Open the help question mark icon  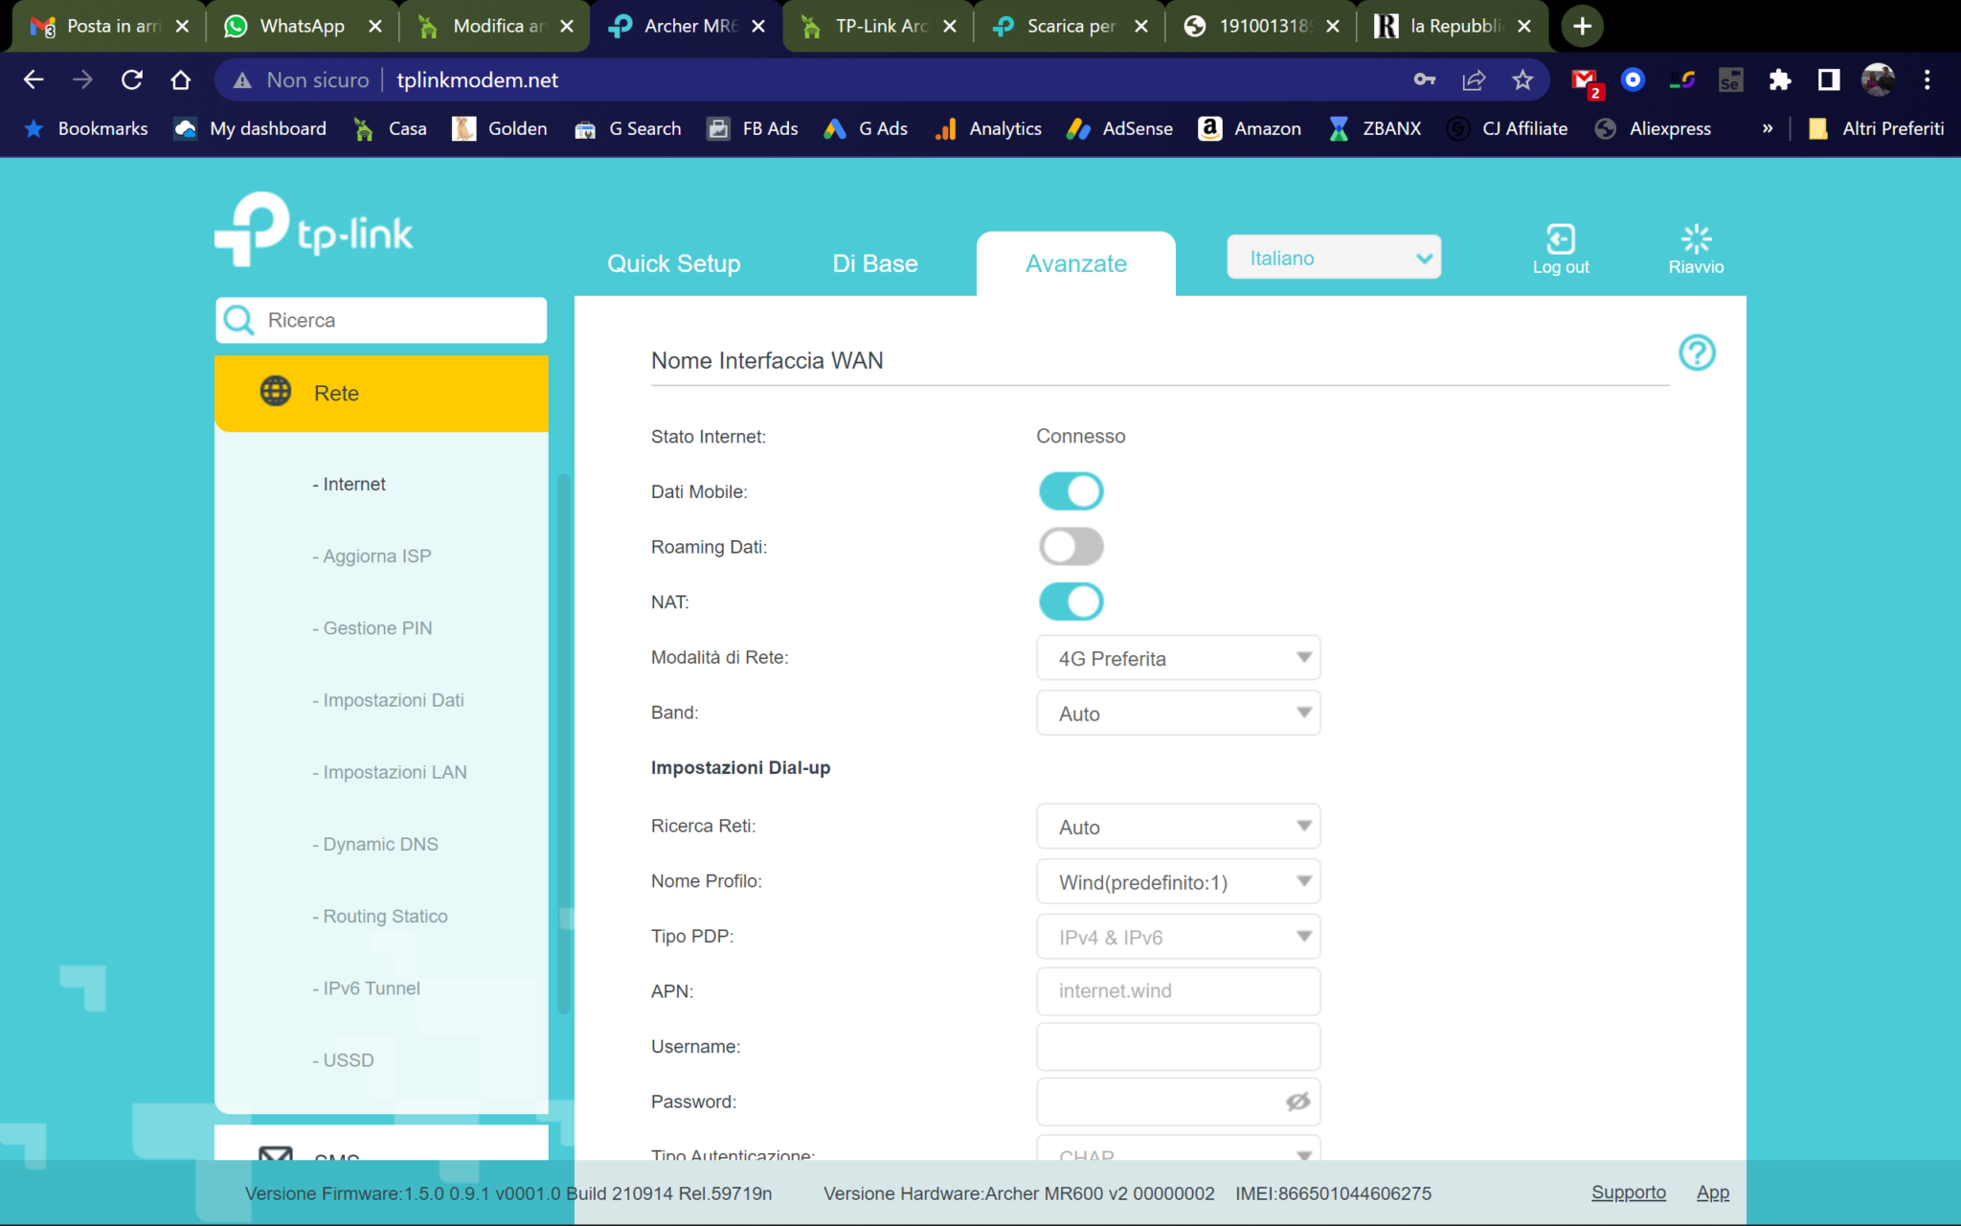pos(1697,353)
